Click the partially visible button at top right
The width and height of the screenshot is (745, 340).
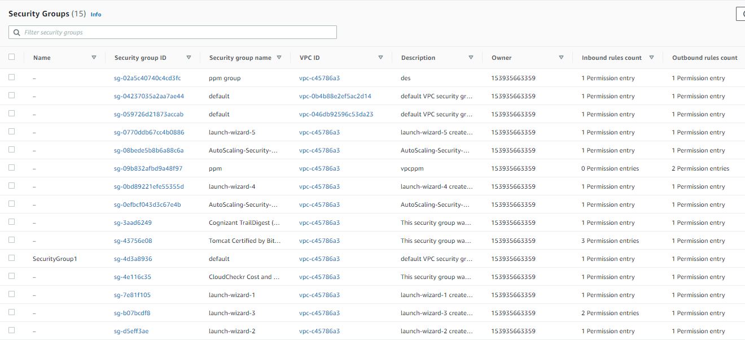point(740,14)
